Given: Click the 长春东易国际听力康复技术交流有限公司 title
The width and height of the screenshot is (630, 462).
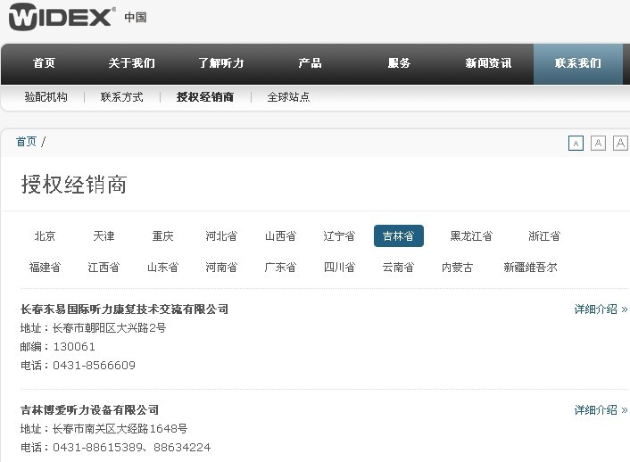Looking at the screenshot, I should tap(125, 309).
